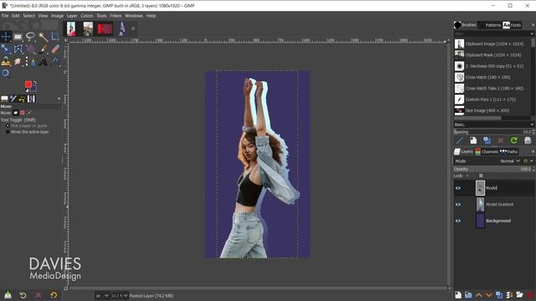This screenshot has width=536, height=301.
Task: Hide the Background layer
Action: 458,221
